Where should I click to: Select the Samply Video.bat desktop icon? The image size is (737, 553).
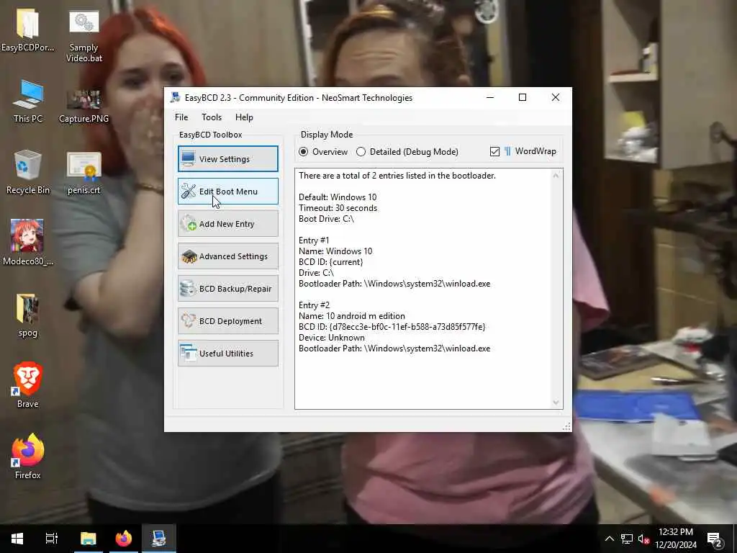83,36
